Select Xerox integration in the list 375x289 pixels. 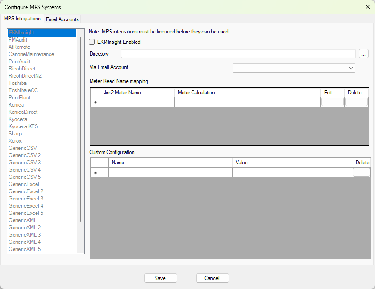(x=15, y=141)
